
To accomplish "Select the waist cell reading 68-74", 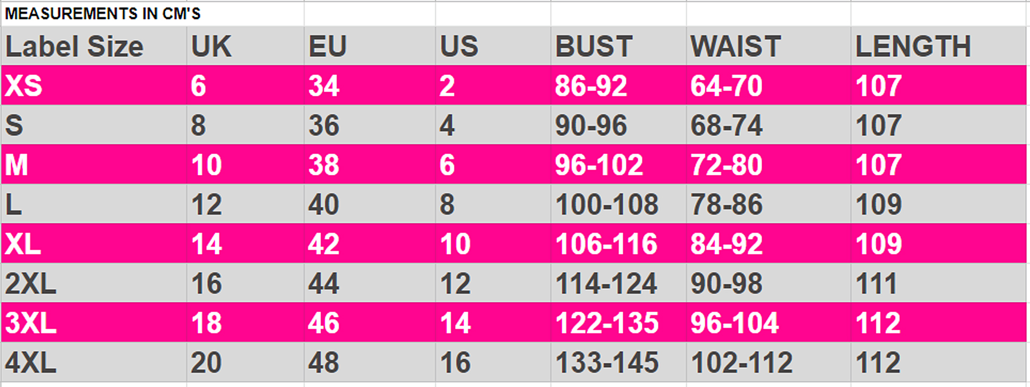I will (x=769, y=124).
